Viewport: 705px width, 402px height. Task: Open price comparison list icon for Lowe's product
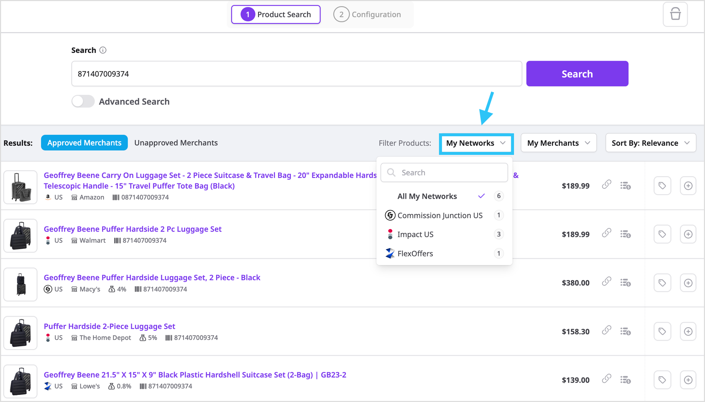(625, 380)
